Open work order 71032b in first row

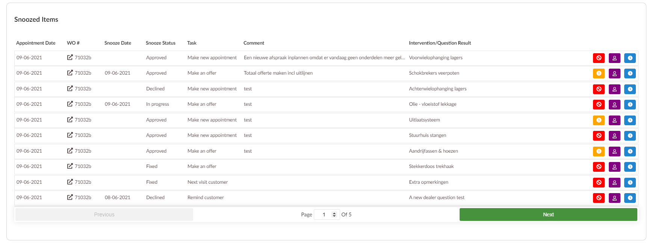(x=79, y=58)
